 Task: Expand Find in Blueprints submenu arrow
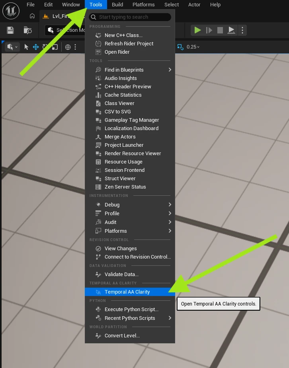pos(170,70)
